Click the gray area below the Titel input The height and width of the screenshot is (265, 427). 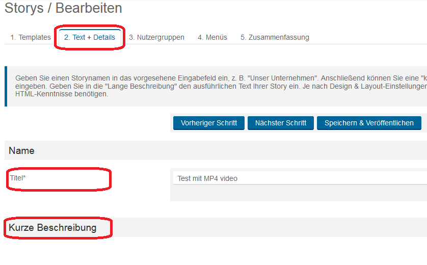point(300,193)
